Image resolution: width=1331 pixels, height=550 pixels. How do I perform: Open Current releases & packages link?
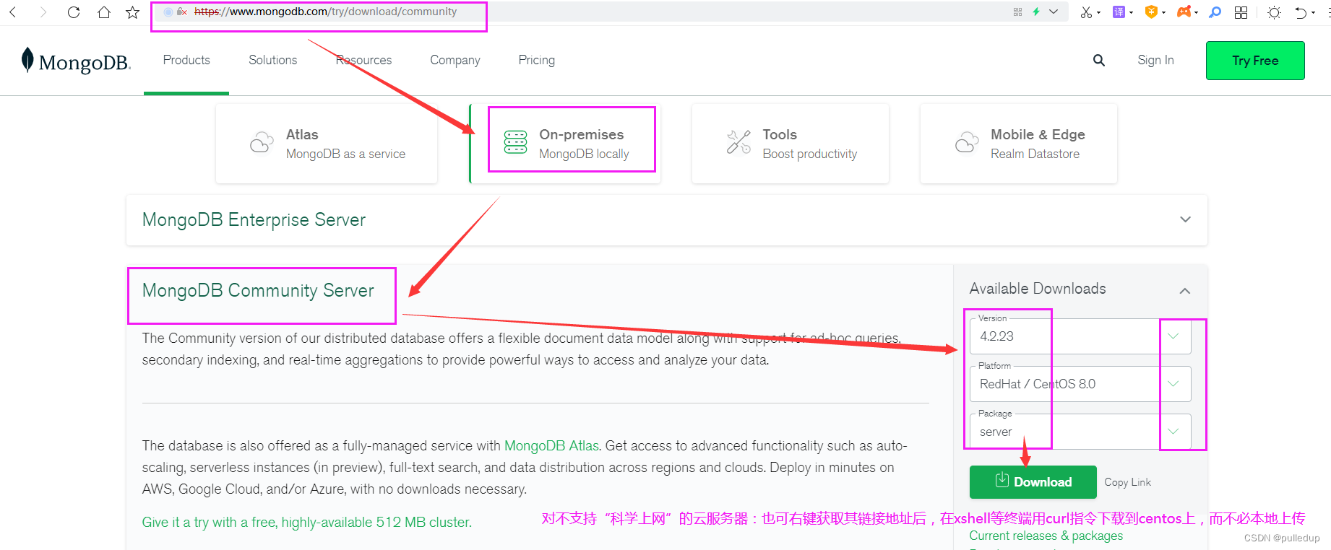(1046, 536)
